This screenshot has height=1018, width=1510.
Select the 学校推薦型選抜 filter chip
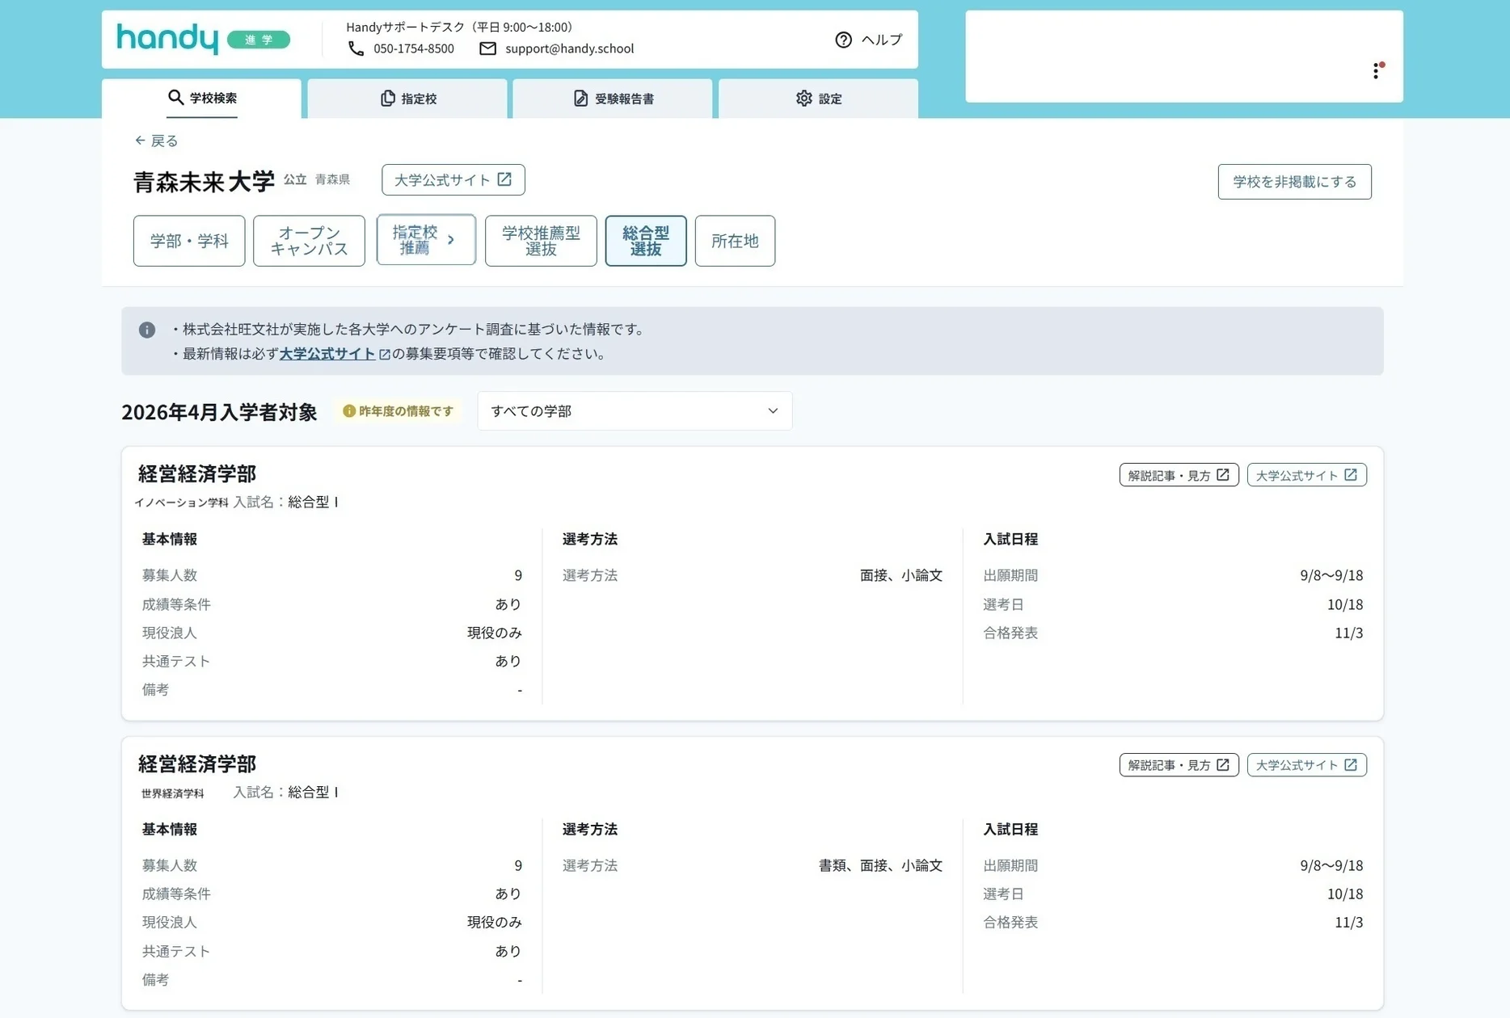coord(540,240)
